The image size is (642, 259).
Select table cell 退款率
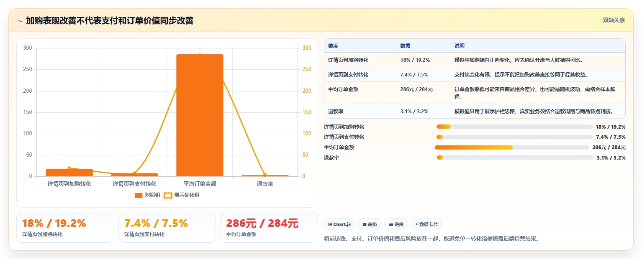click(336, 112)
